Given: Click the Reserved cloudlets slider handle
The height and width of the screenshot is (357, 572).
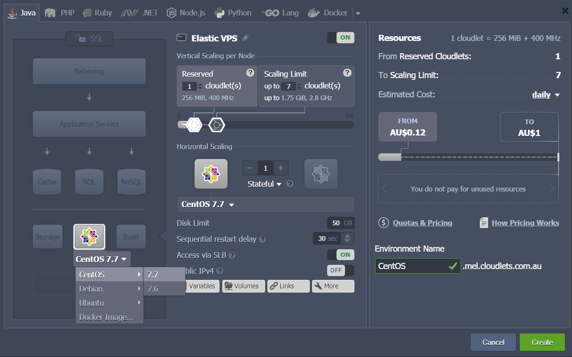Looking at the screenshot, I should 194,125.
